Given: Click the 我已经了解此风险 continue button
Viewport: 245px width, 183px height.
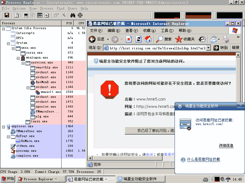Looking at the screenshot, I should click(x=150, y=131).
